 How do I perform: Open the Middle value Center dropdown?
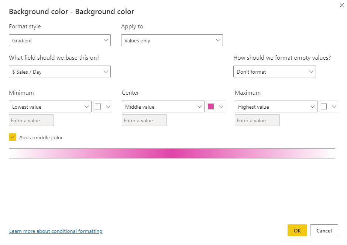tap(163, 106)
